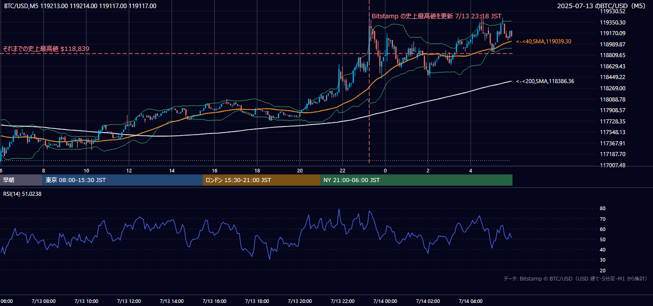Click hour tick 22 under the price chart

click(342, 170)
